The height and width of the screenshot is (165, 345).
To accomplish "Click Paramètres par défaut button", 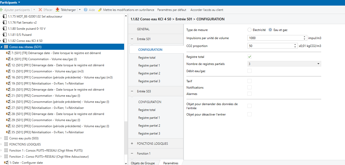I will [x=171, y=10].
